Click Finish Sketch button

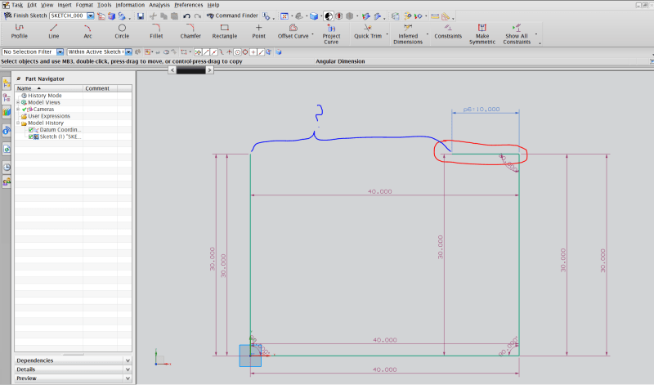coord(25,16)
